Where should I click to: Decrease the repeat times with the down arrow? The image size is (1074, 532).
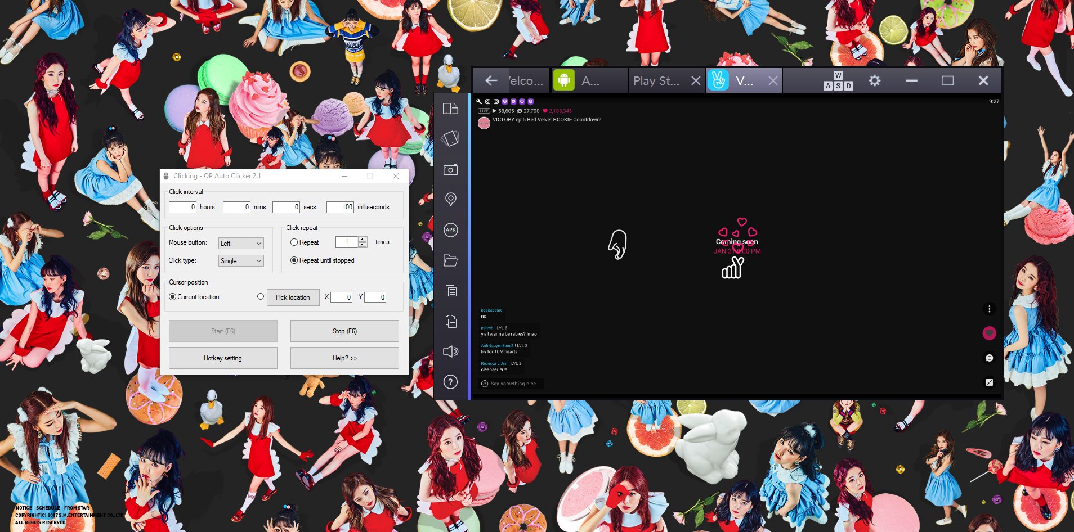(x=363, y=245)
